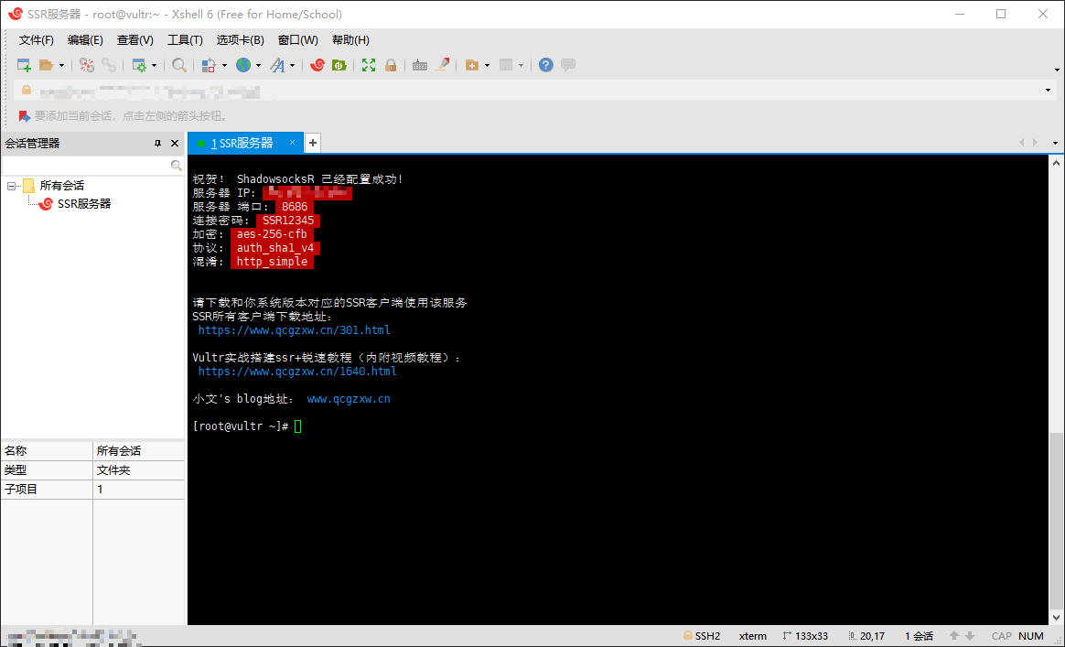1065x647 pixels.
Task: Expand the properties icon dropdown arrow
Action: click(x=155, y=66)
